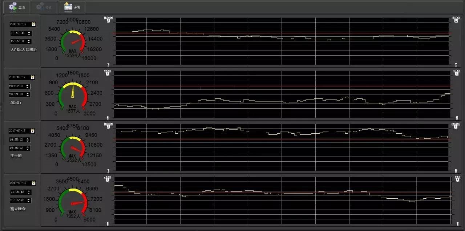Adjust the 20:33:18 end time spinner

tap(28, 94)
